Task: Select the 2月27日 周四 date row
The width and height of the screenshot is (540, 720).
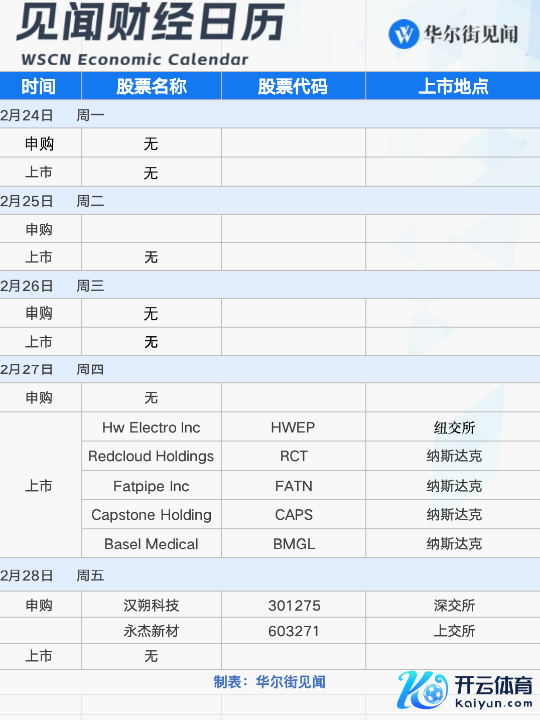Action: [52, 370]
